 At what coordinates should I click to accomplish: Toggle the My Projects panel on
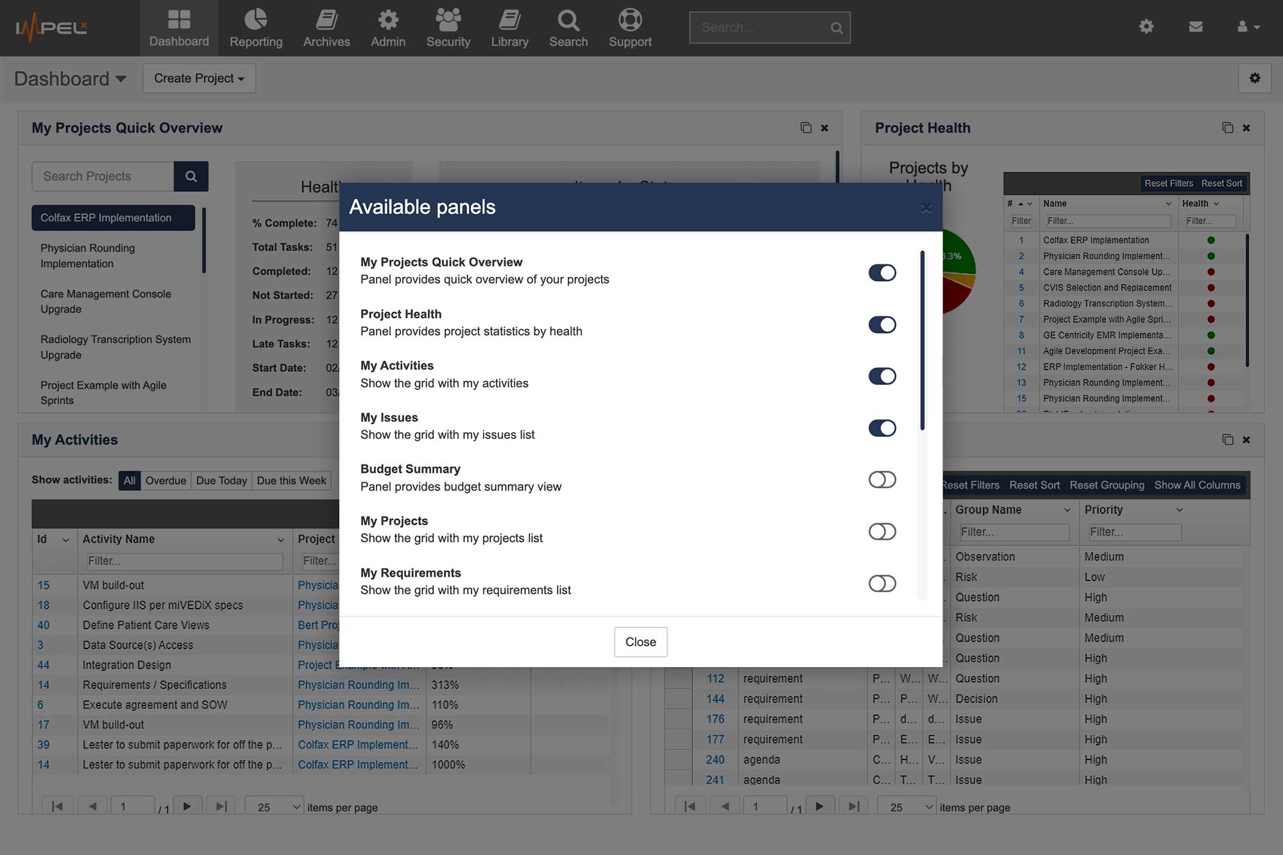pyautogui.click(x=880, y=530)
